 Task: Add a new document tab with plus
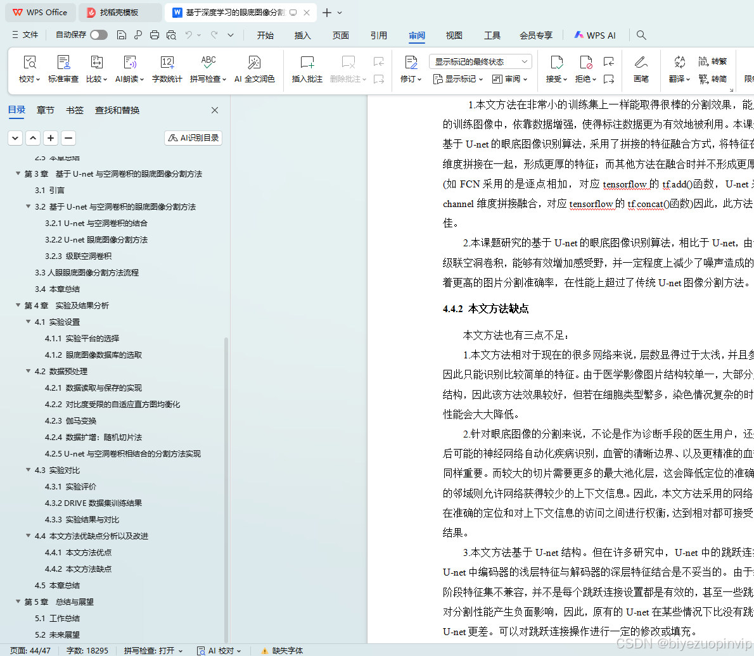coord(327,13)
